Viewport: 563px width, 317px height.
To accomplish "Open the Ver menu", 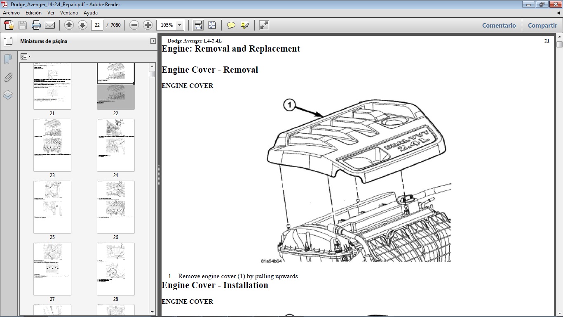I will [x=51, y=13].
